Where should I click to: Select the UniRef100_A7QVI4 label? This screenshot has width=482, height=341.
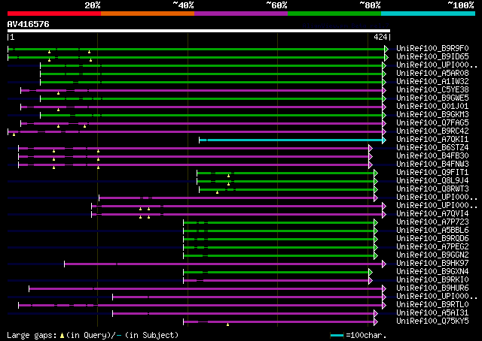(432, 214)
